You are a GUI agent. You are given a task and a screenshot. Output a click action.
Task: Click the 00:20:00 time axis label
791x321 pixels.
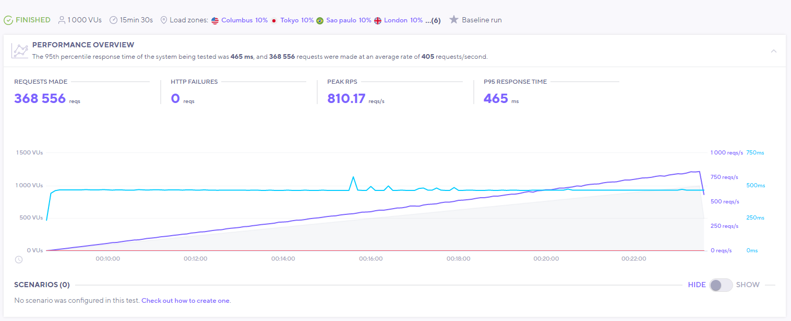pos(546,259)
